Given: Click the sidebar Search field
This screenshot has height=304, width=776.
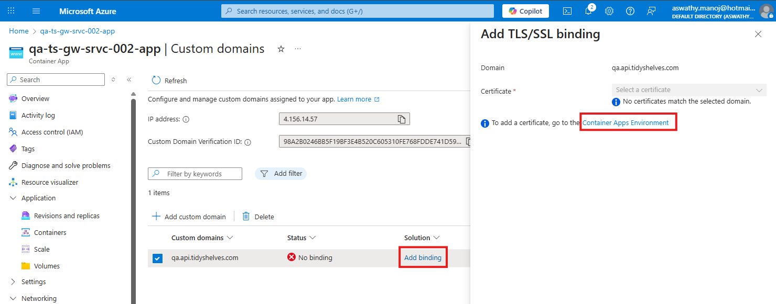Looking at the screenshot, I should (56, 80).
